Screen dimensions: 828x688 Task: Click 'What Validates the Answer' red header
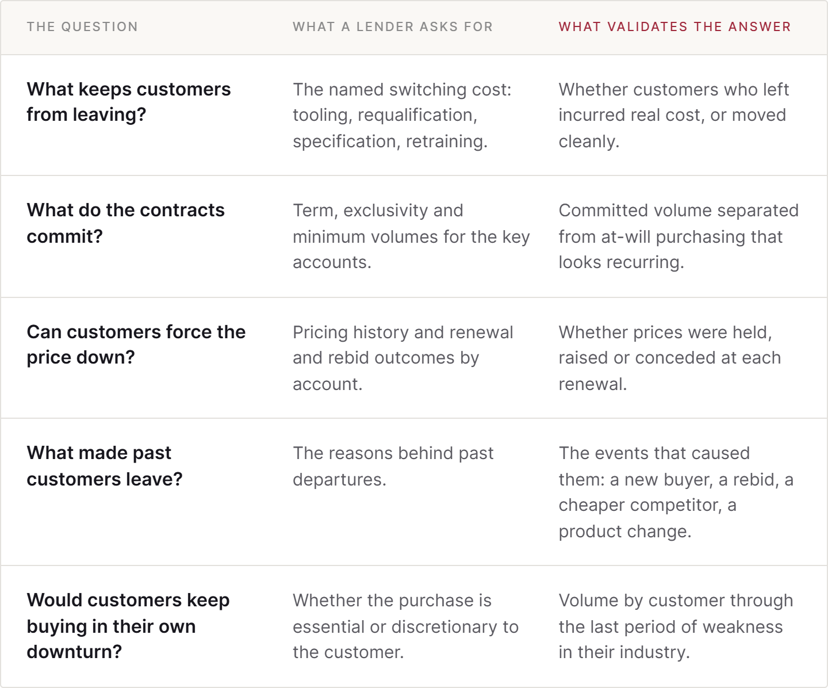pyautogui.click(x=675, y=27)
